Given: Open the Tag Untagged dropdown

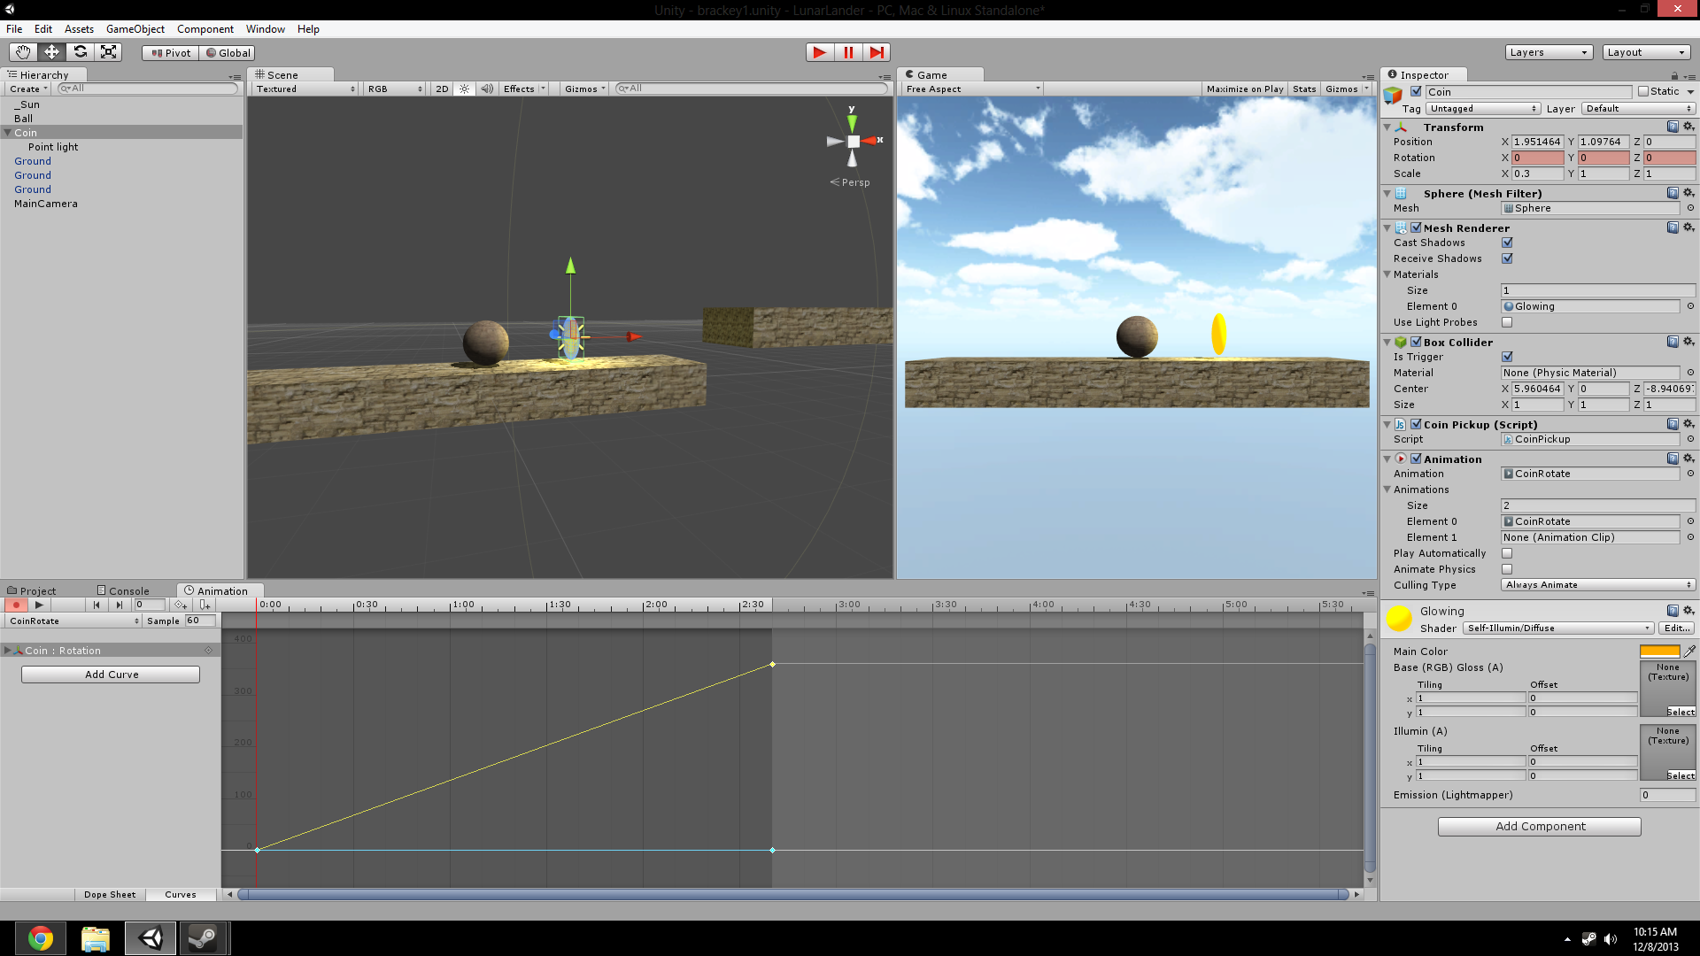Looking at the screenshot, I should pyautogui.click(x=1483, y=109).
